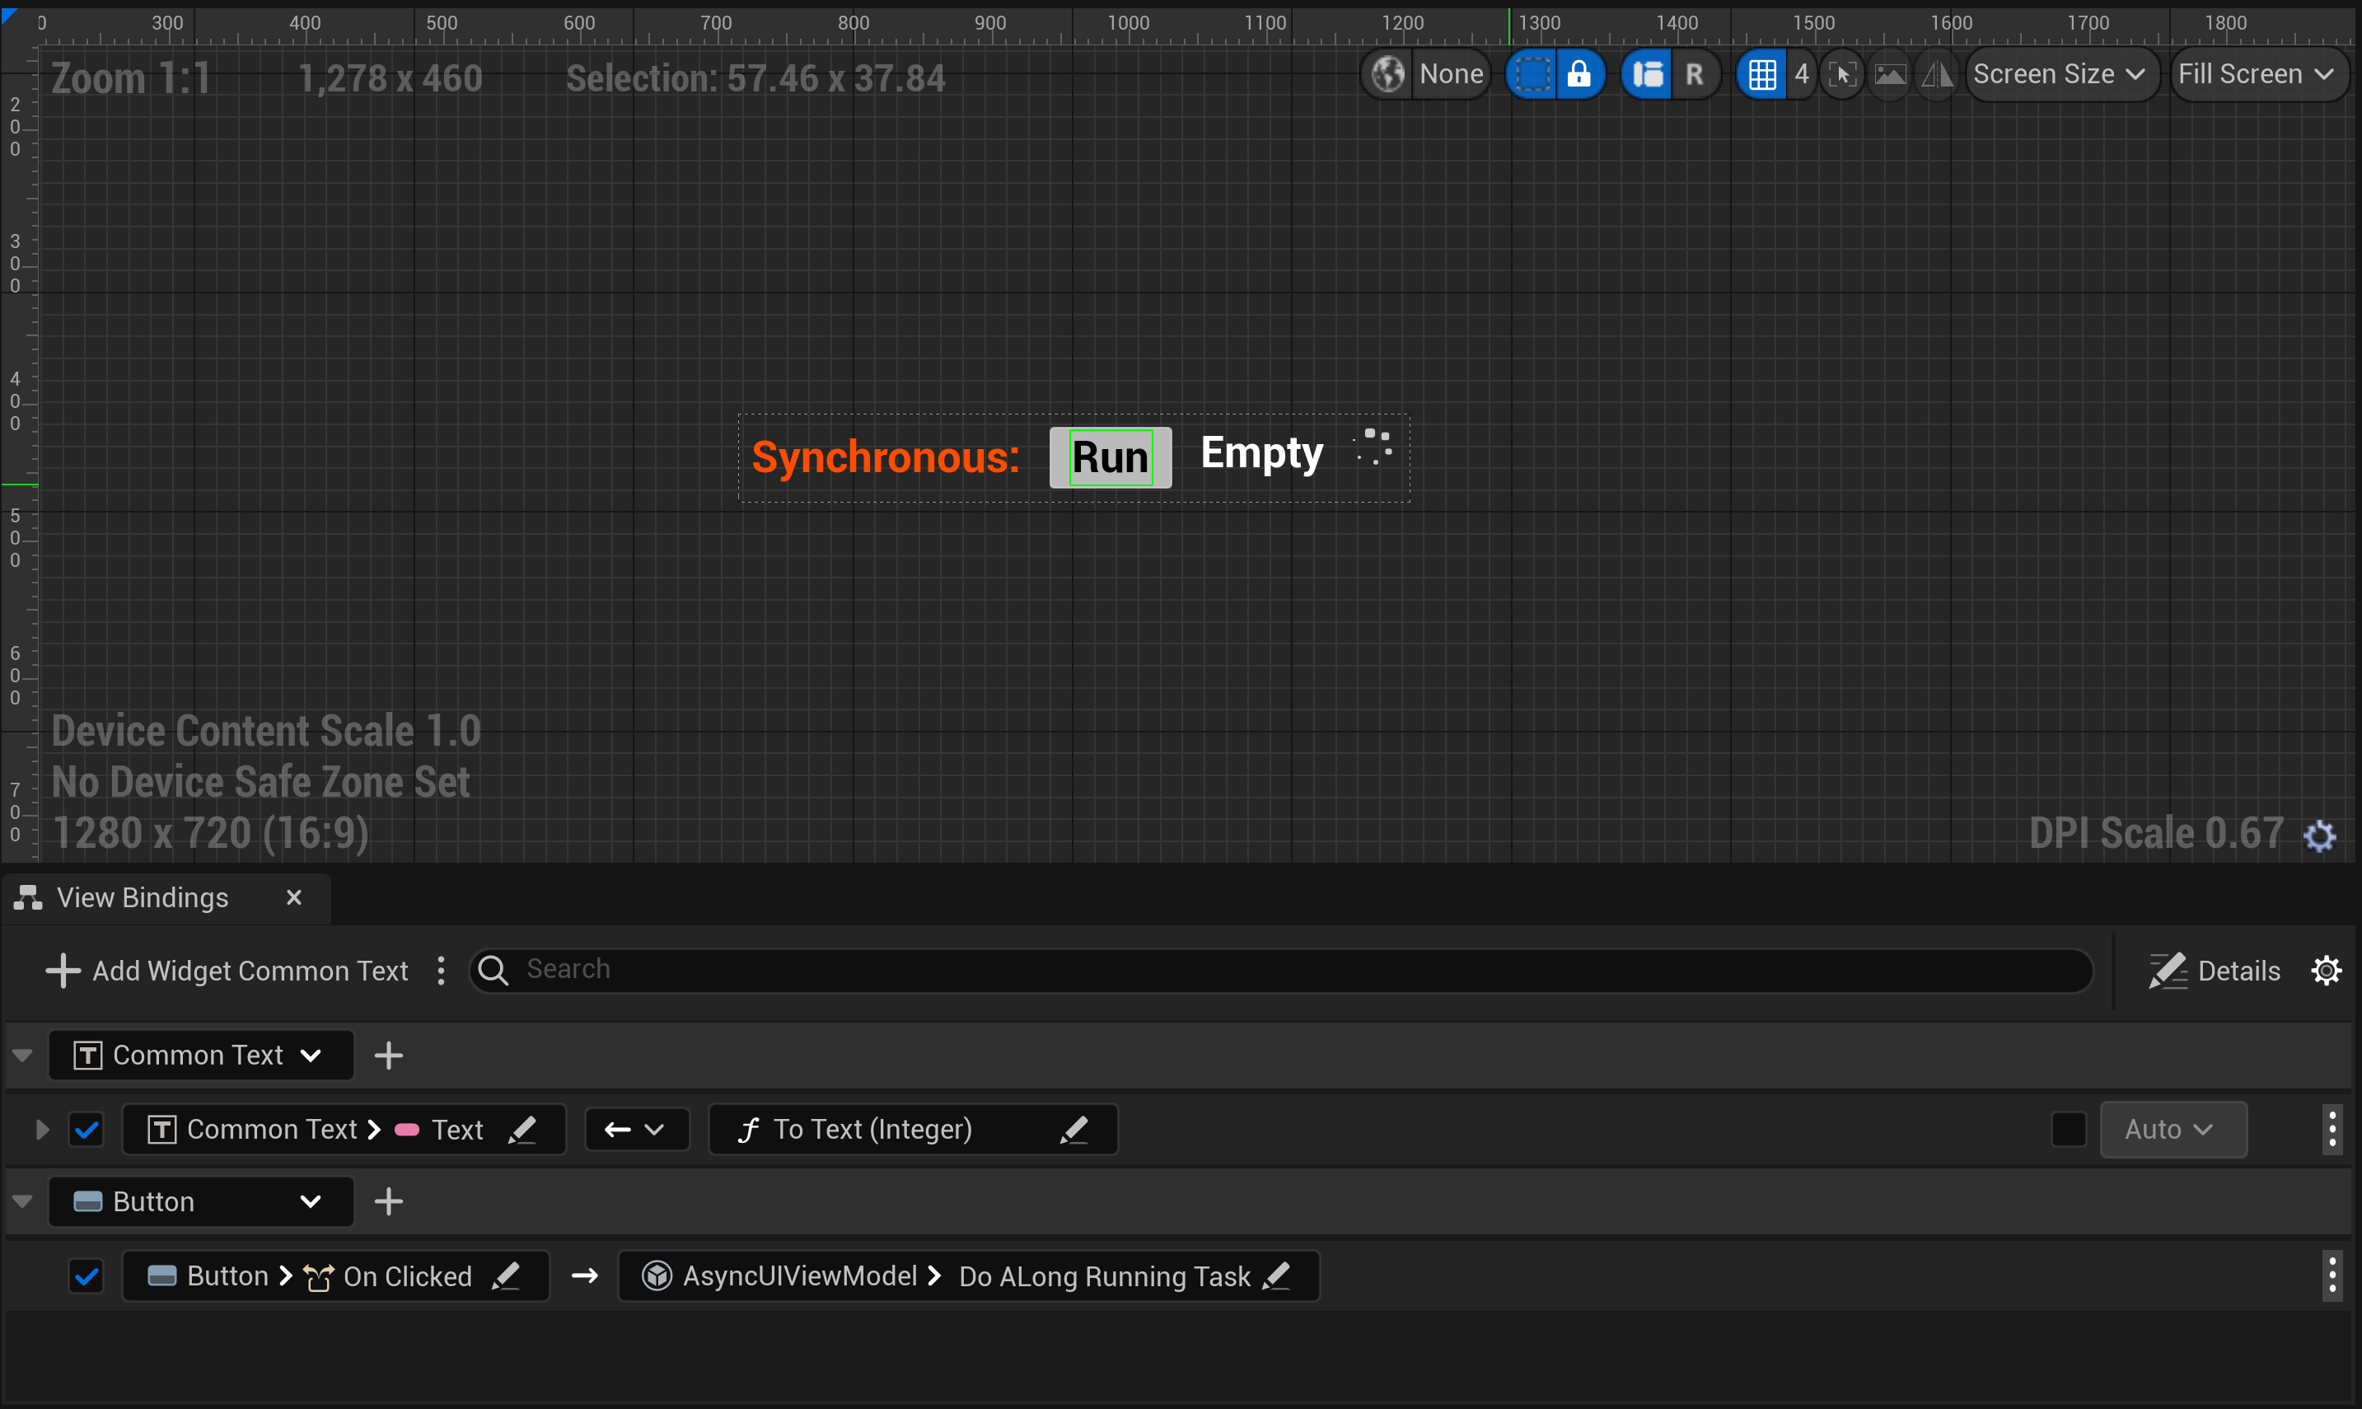Click the bindings Search field
The height and width of the screenshot is (1409, 2362).
(1282, 969)
